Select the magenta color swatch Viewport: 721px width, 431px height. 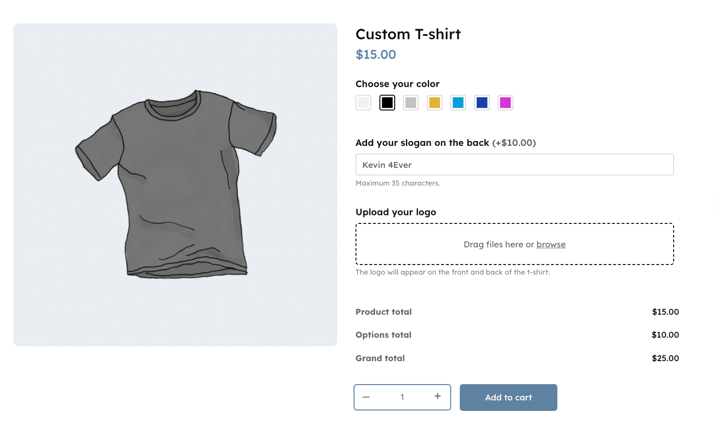[x=505, y=102]
